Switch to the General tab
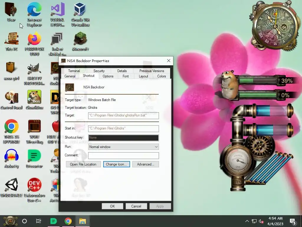The height and width of the screenshot is (227, 302). click(x=70, y=76)
